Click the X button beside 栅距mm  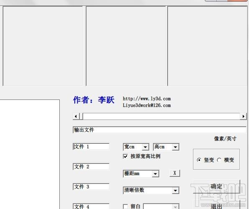coord(175,173)
